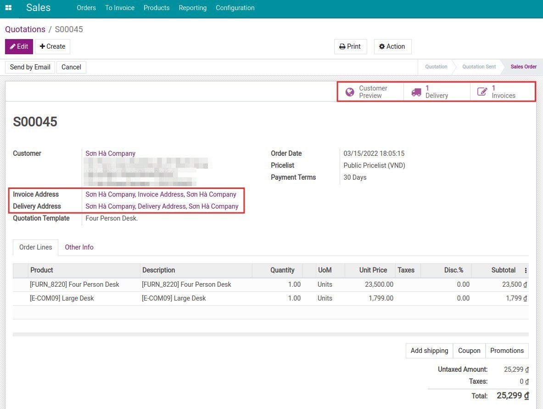Open the apps grid menu

click(8, 7)
